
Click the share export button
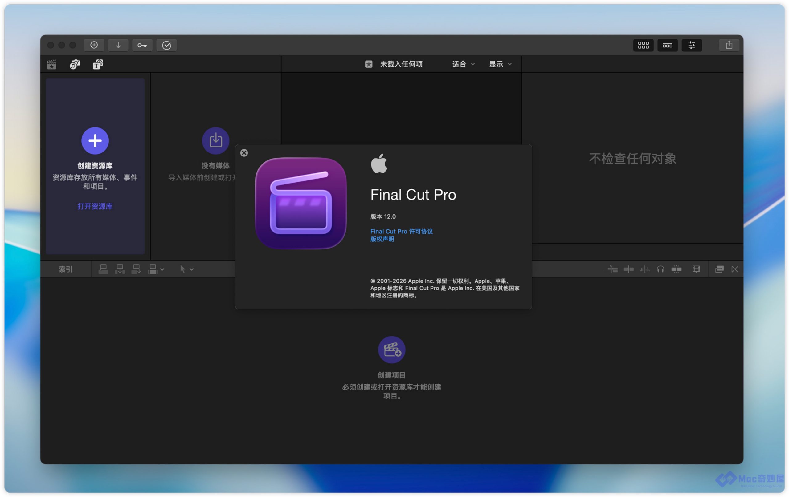click(728, 45)
